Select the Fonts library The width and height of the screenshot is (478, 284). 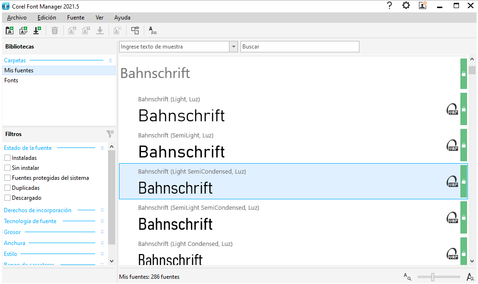[x=11, y=80]
